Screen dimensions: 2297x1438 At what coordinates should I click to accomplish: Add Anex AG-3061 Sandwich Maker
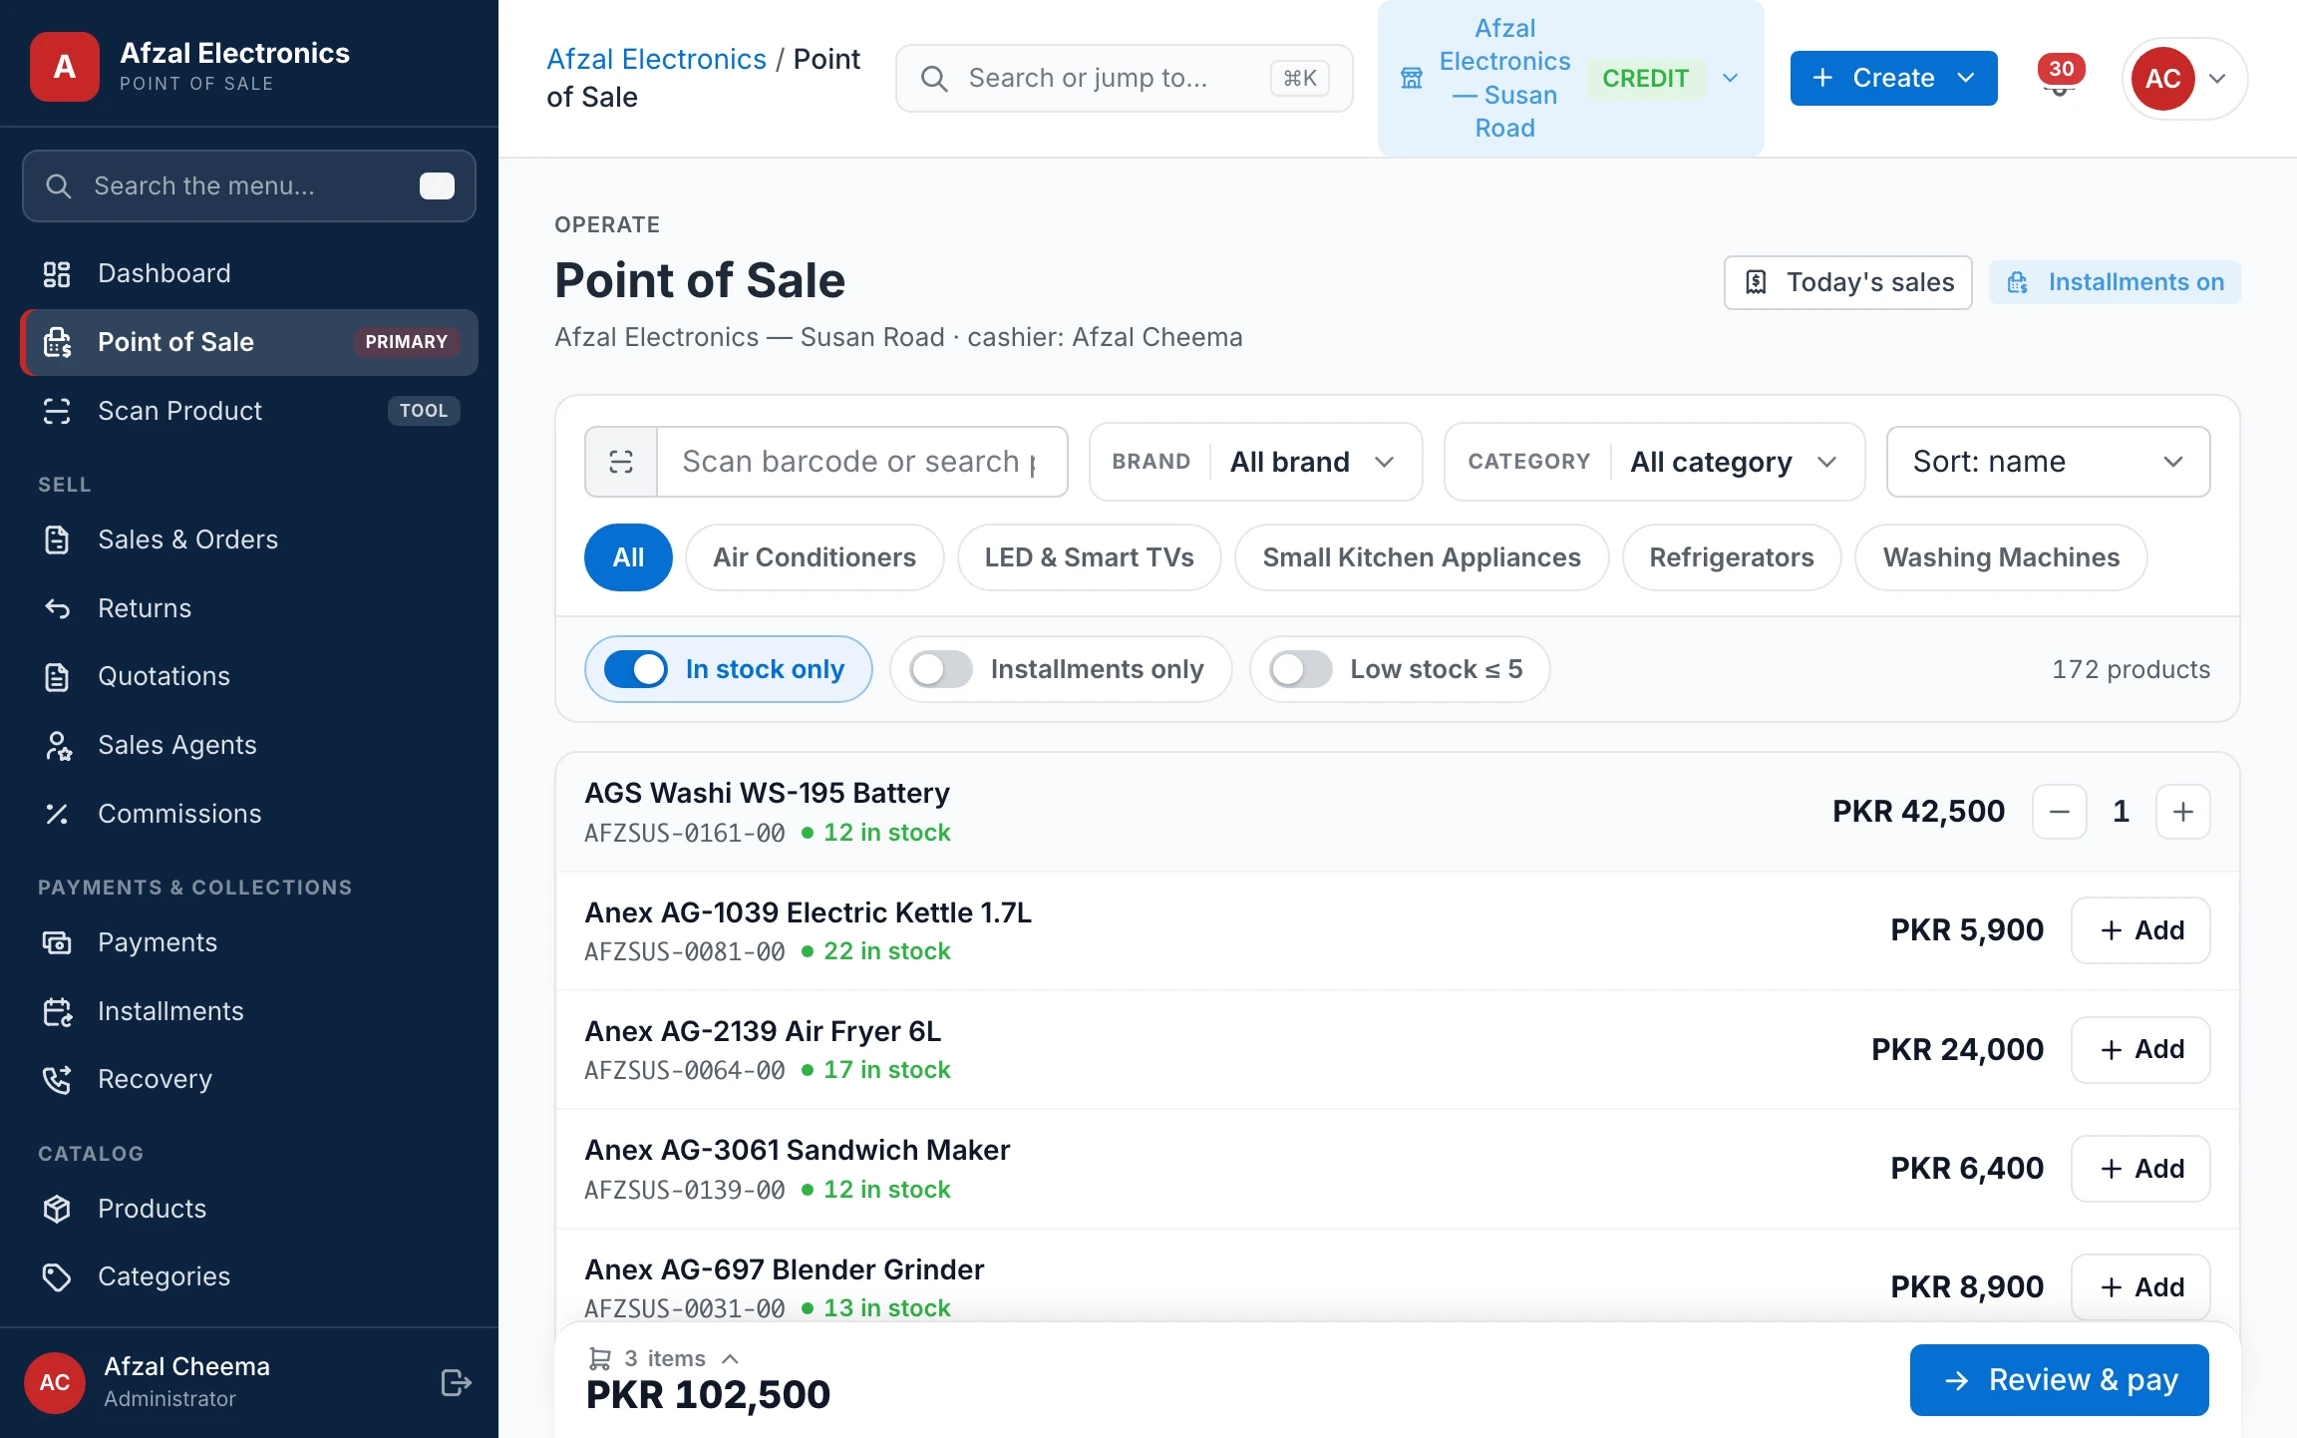pos(2140,1169)
